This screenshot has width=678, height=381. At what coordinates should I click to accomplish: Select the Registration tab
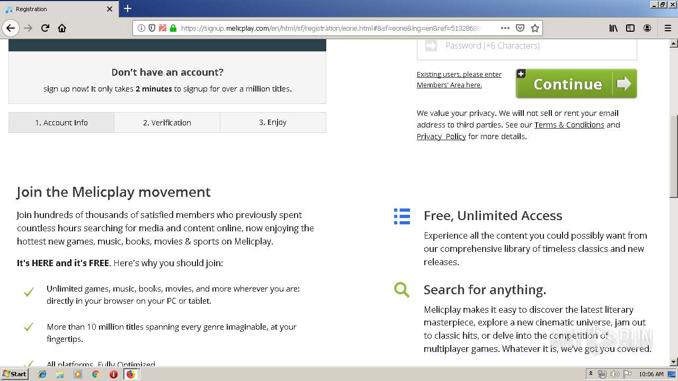coord(59,9)
